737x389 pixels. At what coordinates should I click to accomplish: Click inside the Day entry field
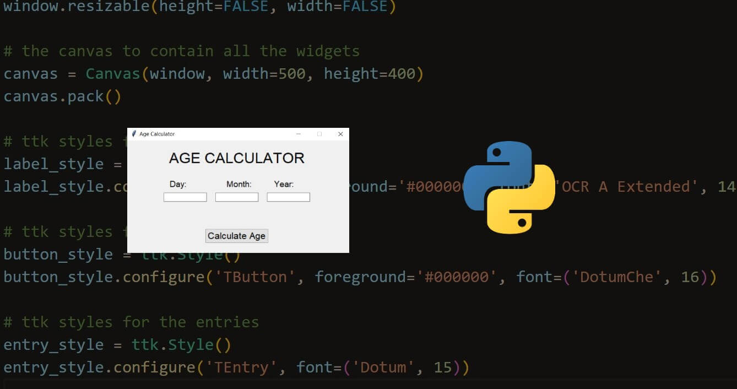coord(185,197)
